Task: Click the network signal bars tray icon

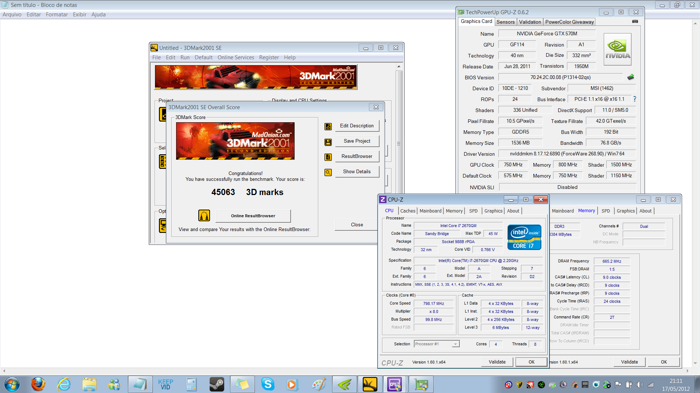Action: [x=651, y=385]
